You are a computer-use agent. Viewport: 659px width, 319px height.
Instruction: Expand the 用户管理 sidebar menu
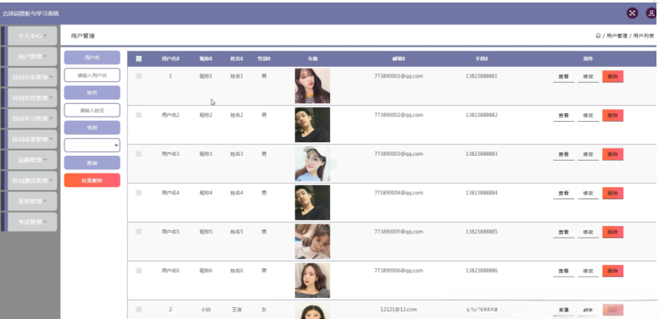tap(32, 57)
